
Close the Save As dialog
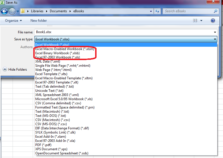coord(213,2)
